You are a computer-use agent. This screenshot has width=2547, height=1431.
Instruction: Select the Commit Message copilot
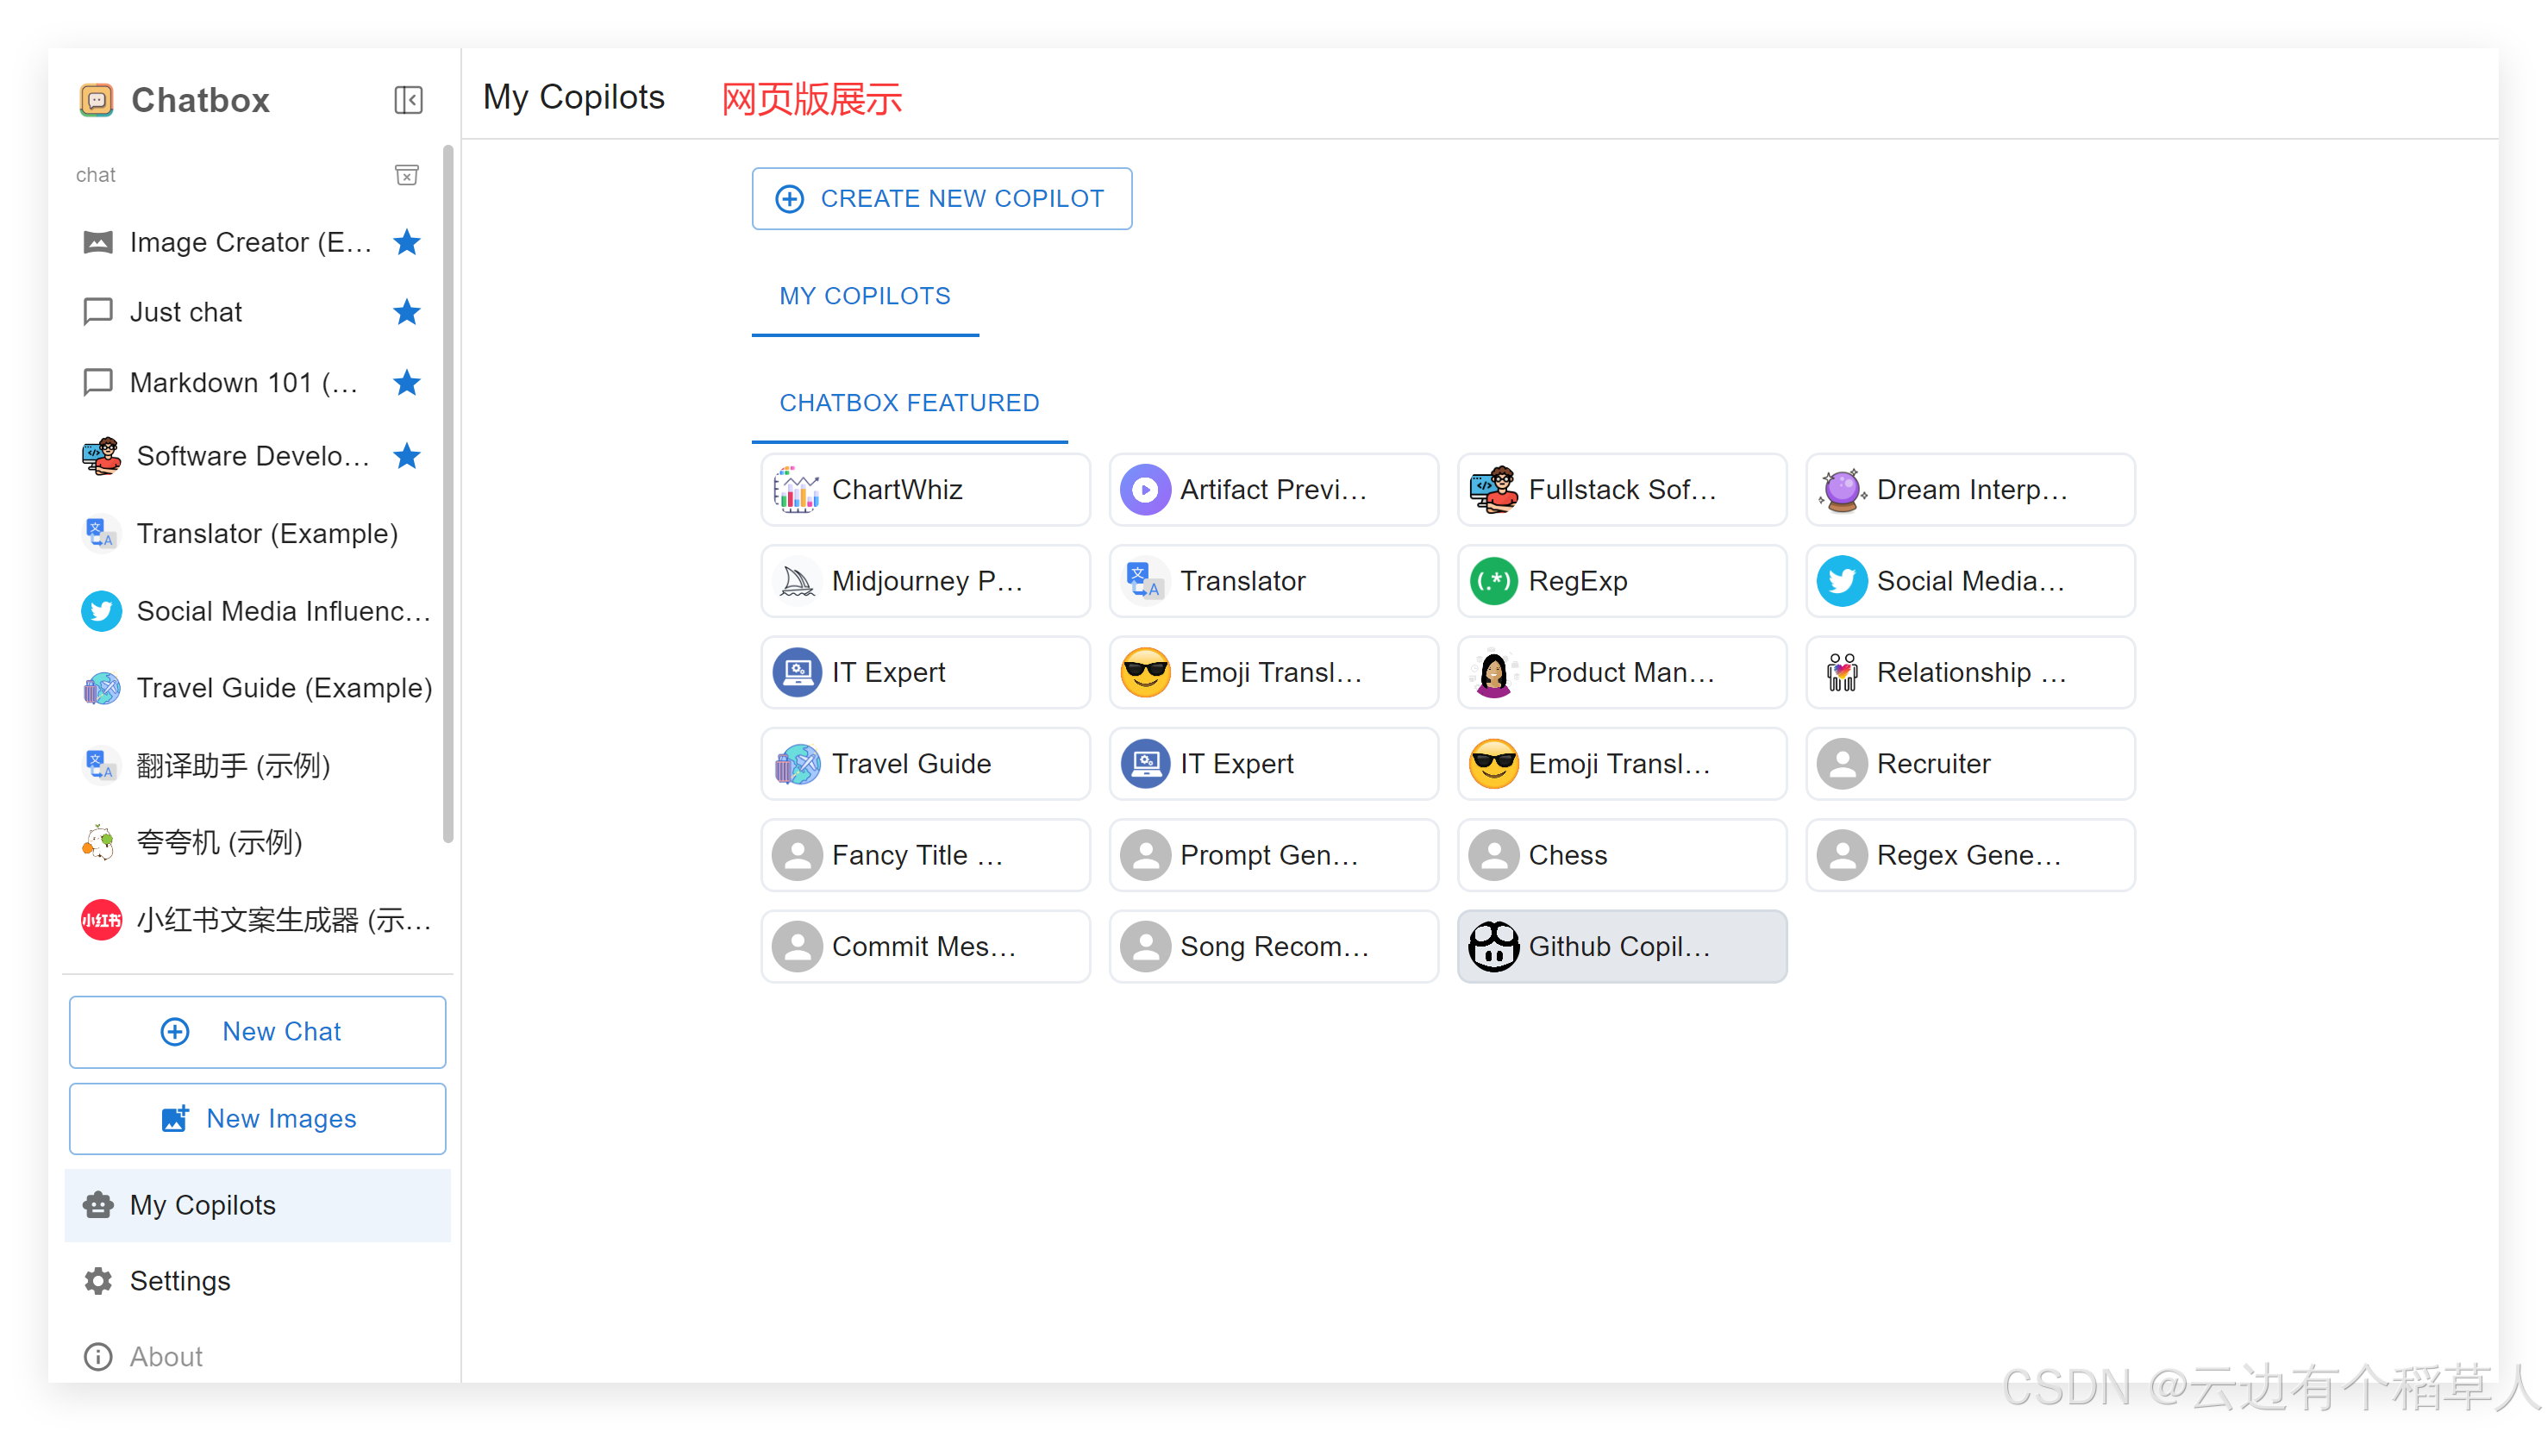coord(925,947)
